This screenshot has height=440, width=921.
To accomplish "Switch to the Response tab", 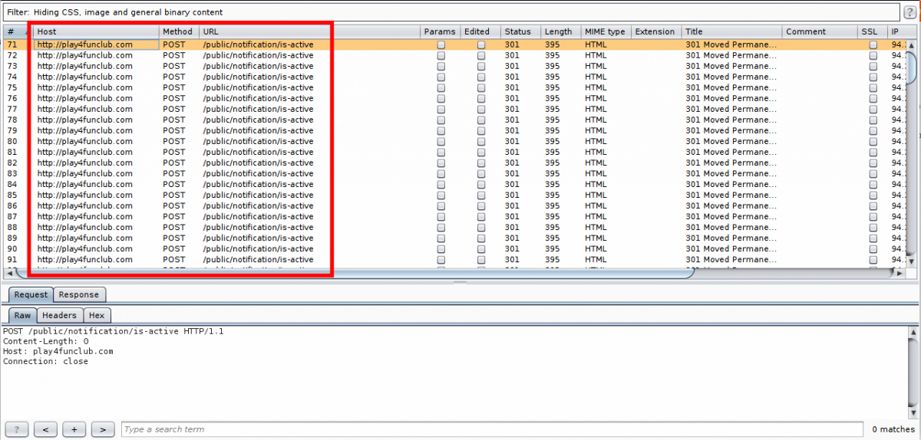I will pyautogui.click(x=79, y=294).
